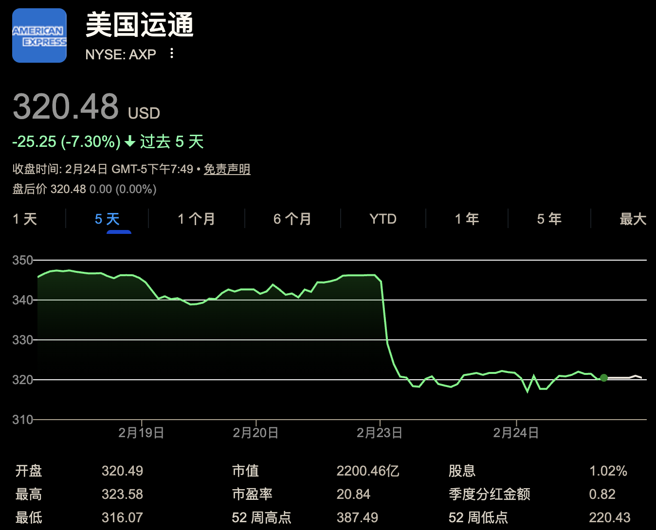
Task: Switch to the 1天 chart range tab
Action: [24, 219]
